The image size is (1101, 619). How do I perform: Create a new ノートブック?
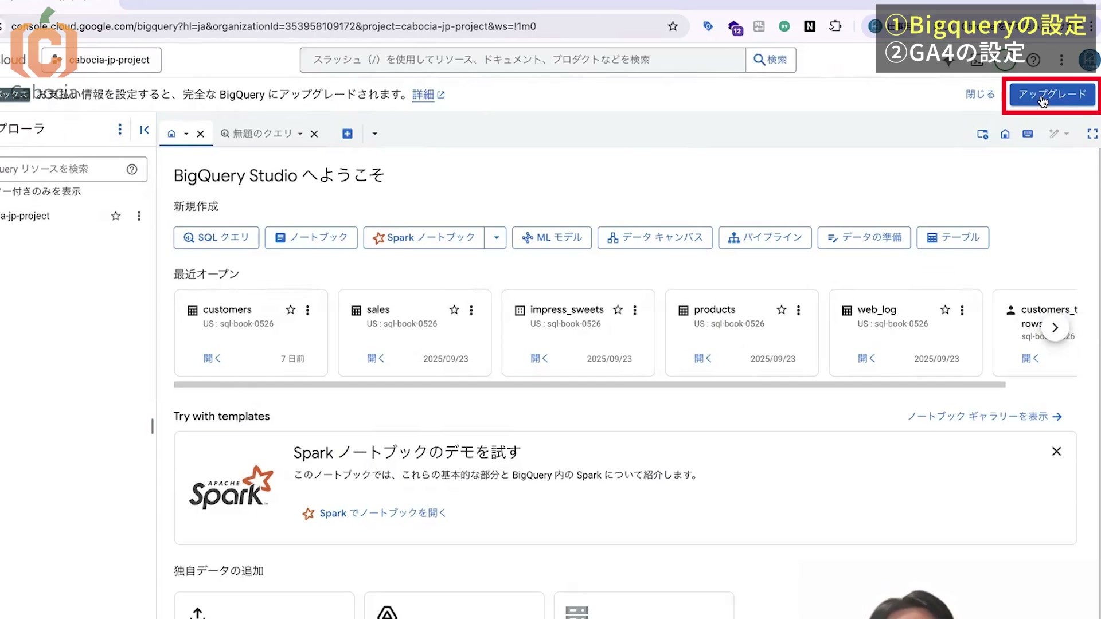(311, 237)
